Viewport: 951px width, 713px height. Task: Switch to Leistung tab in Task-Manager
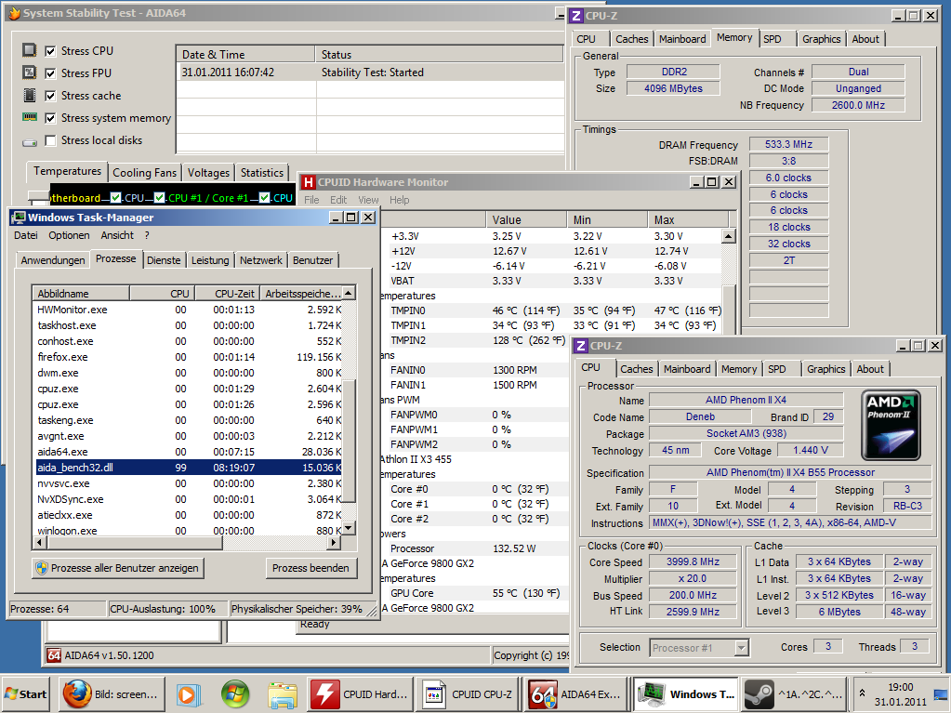(x=210, y=260)
